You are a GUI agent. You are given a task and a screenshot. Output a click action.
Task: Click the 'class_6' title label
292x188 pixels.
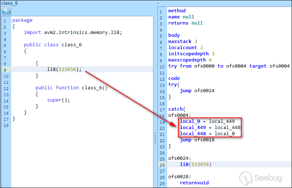[x=9, y=3]
